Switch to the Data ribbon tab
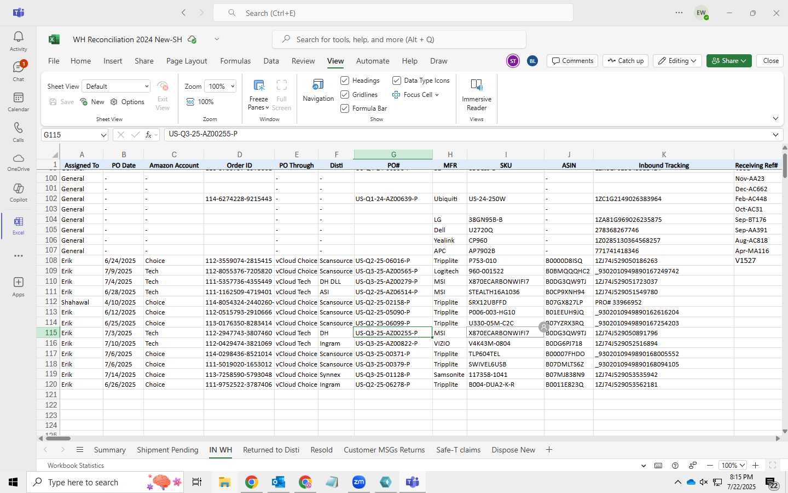Viewport: 788px width, 493px height. [x=271, y=61]
